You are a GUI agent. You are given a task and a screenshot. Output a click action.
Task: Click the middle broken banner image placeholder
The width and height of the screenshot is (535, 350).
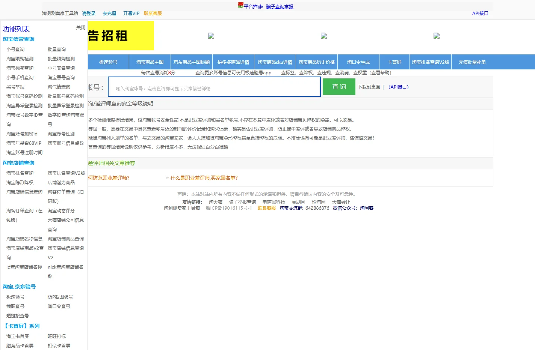coord(324,36)
